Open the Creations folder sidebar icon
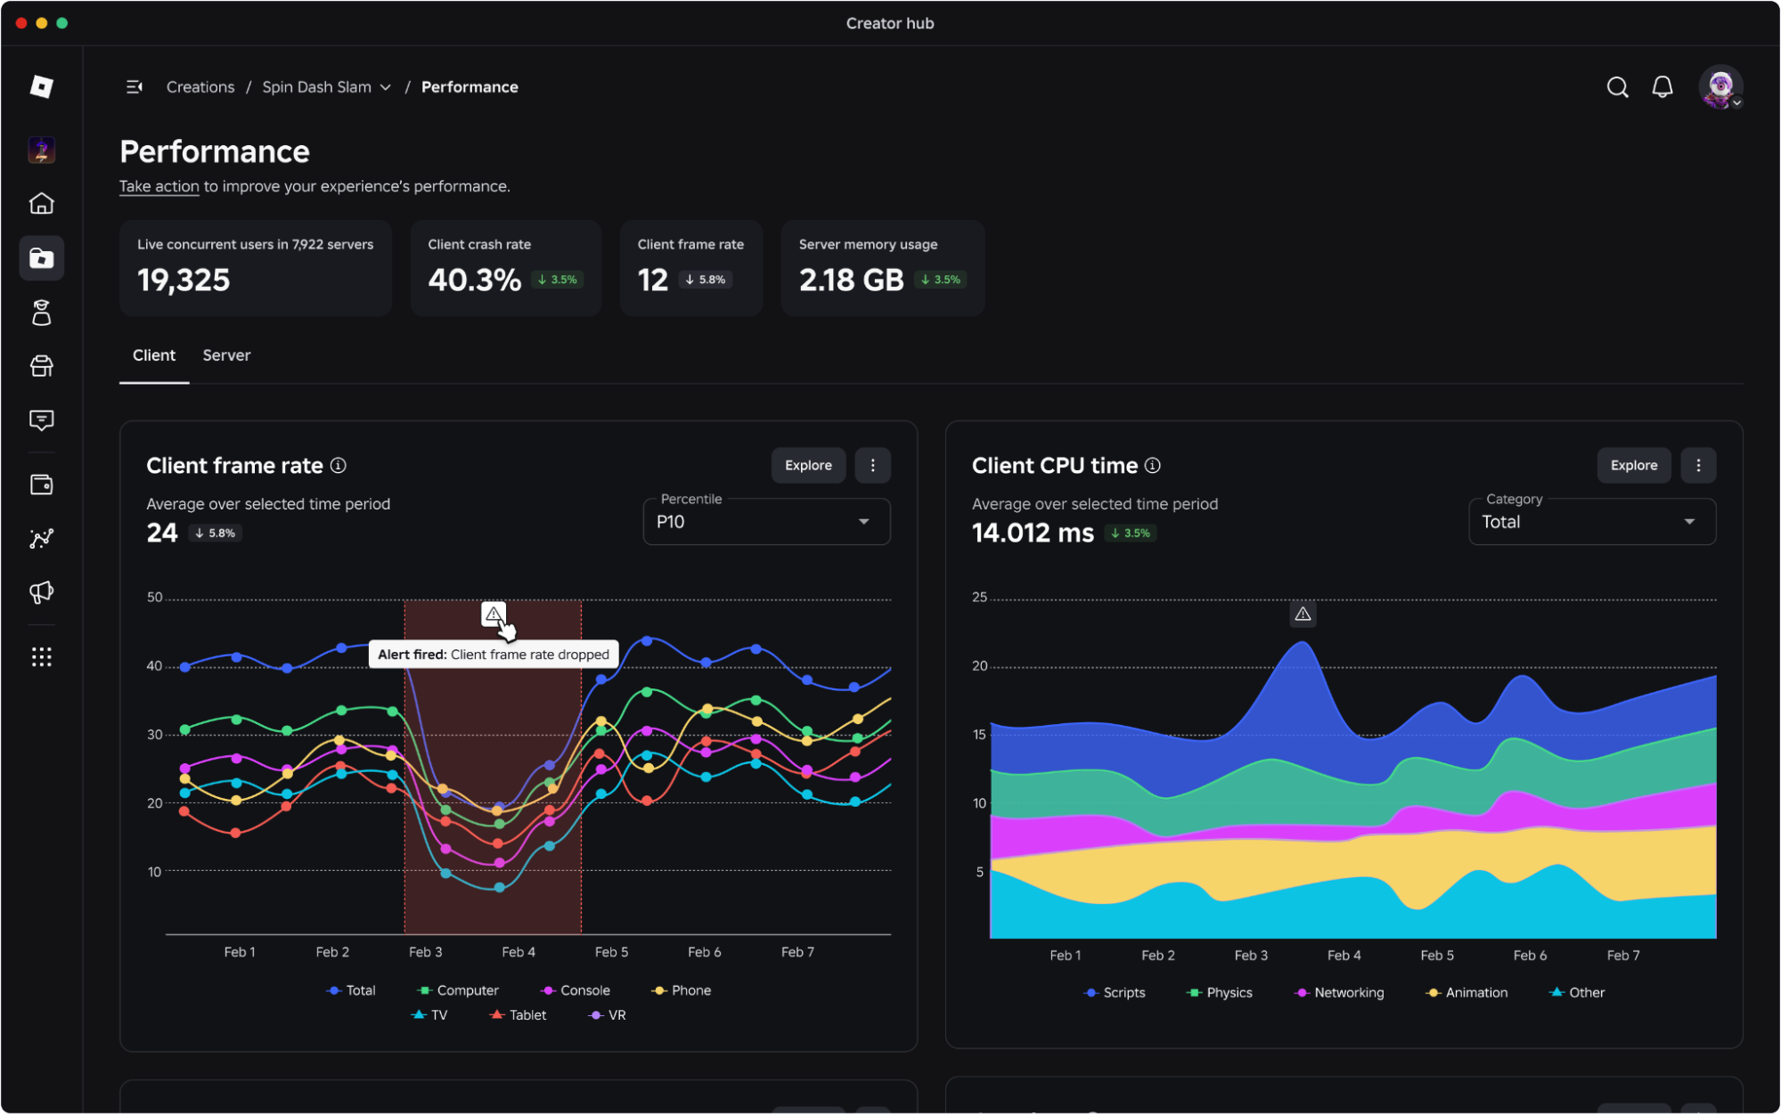Viewport: 1781px width, 1115px height. pyautogui.click(x=42, y=258)
